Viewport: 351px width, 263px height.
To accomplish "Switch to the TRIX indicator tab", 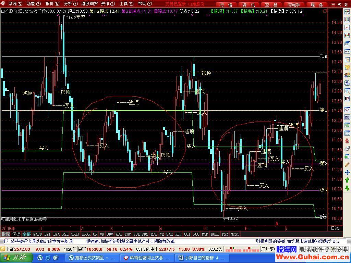I will (75, 234).
